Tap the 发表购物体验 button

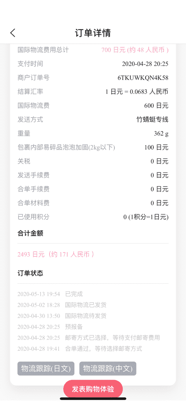coord(93,389)
